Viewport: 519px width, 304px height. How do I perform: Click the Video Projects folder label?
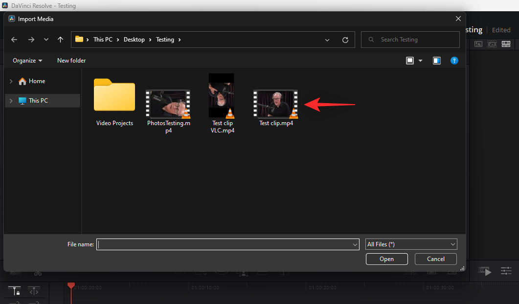114,123
